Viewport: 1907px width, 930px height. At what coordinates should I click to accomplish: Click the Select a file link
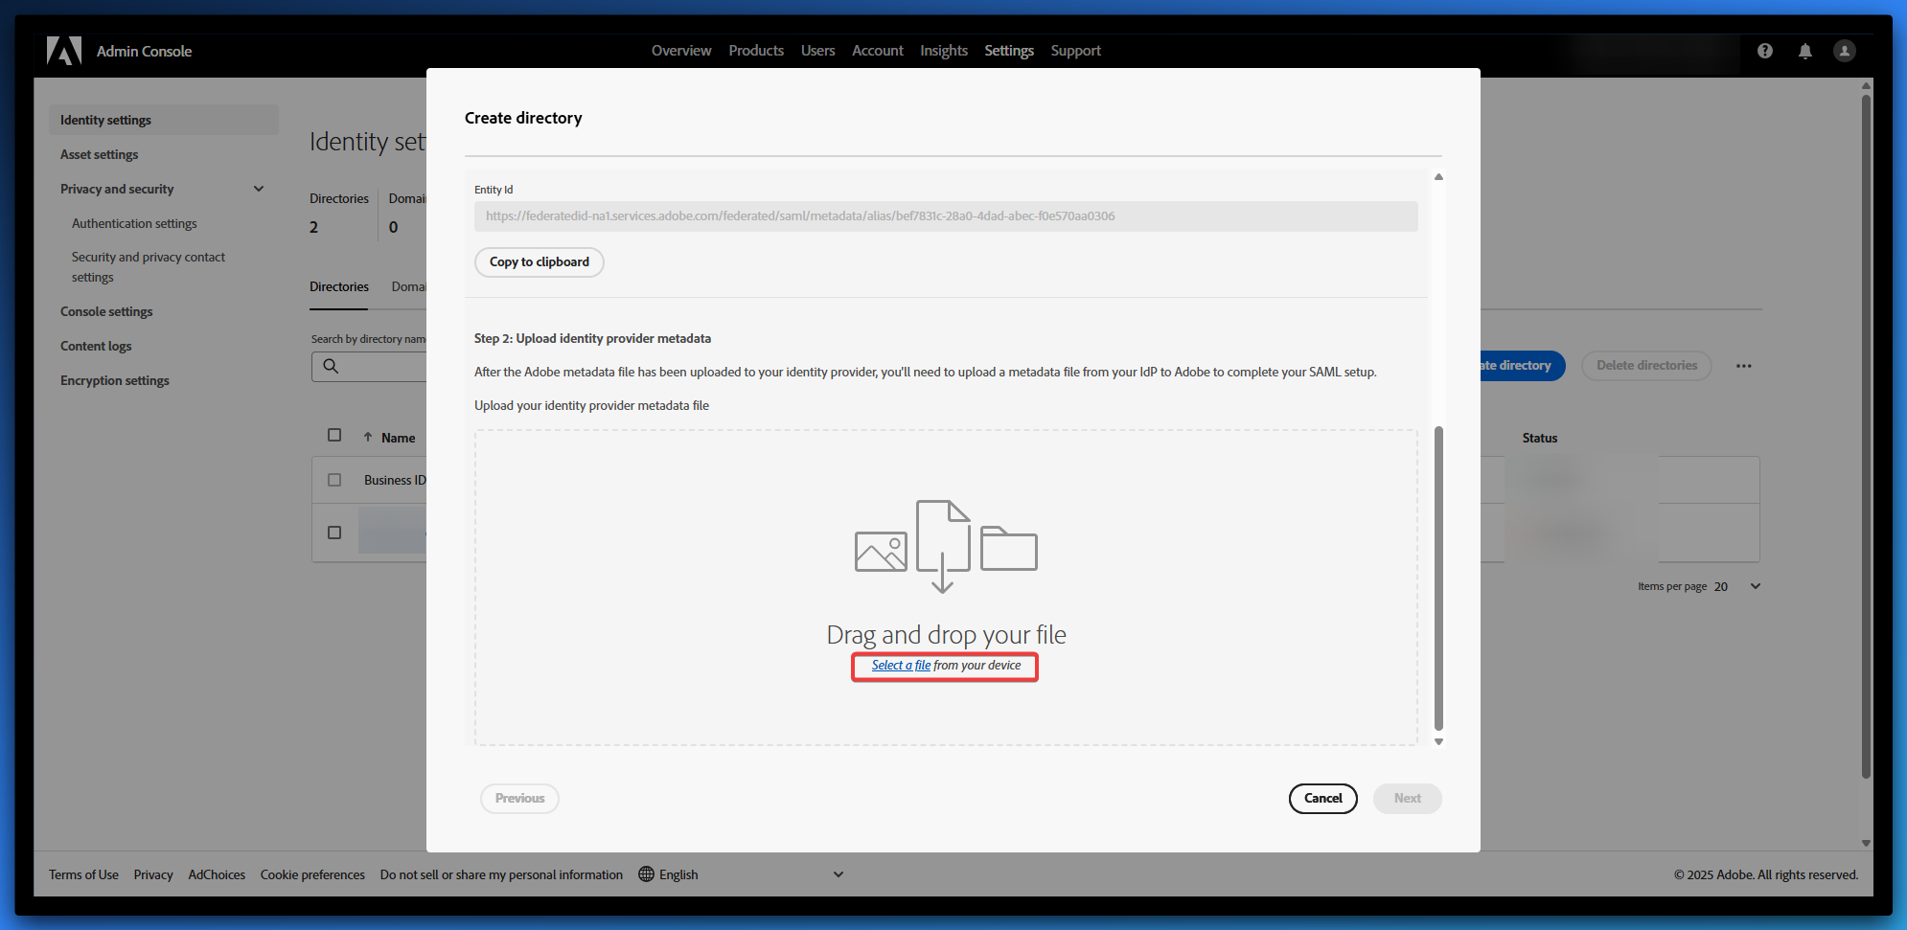coord(901,666)
